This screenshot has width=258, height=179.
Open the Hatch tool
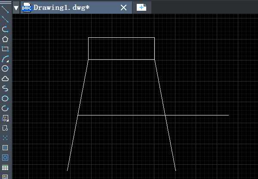(x=5, y=148)
